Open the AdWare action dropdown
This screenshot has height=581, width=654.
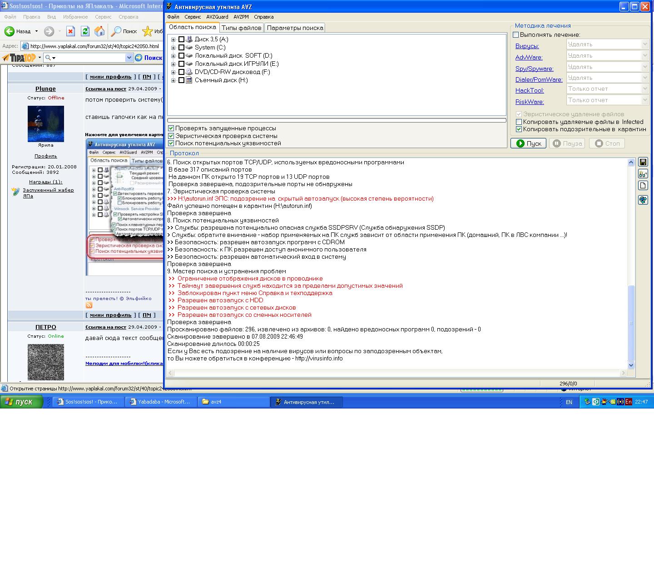pos(644,55)
